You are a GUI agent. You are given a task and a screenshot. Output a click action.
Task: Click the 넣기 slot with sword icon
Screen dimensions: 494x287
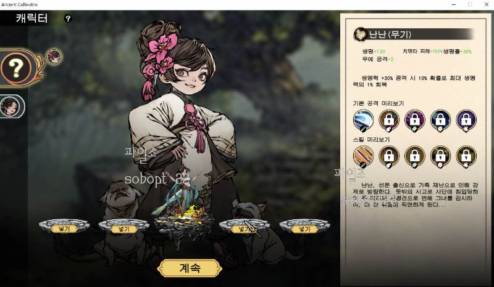(245, 227)
